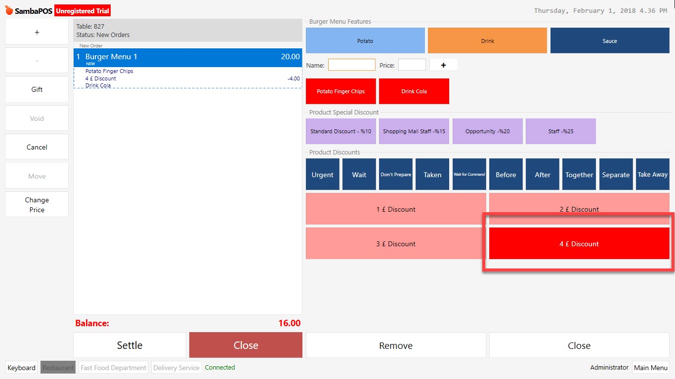Select the Sauce feature category
Screen dimensions: 675x379
[x=609, y=40]
